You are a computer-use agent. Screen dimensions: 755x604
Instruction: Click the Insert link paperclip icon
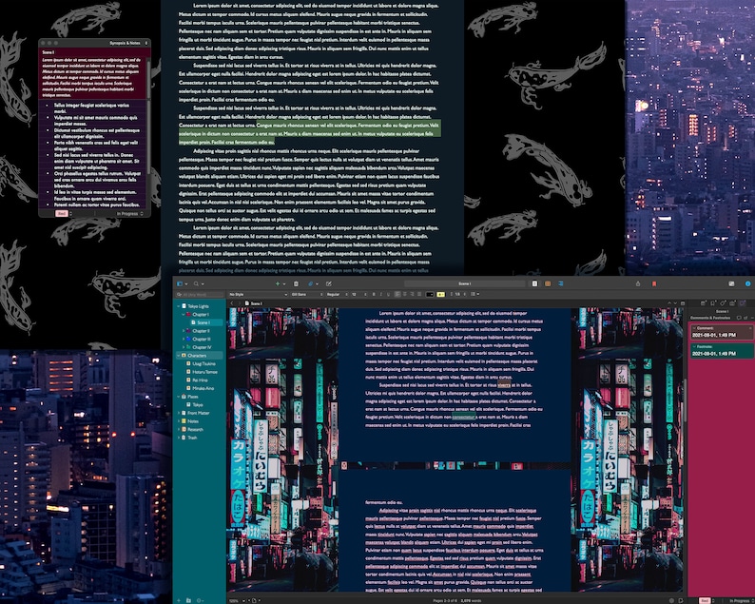pyautogui.click(x=311, y=284)
